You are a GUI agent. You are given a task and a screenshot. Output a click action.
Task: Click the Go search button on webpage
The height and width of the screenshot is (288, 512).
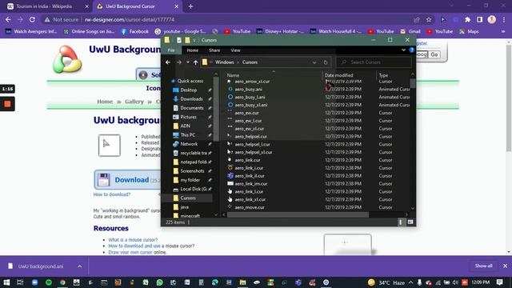pyautogui.click(x=434, y=54)
